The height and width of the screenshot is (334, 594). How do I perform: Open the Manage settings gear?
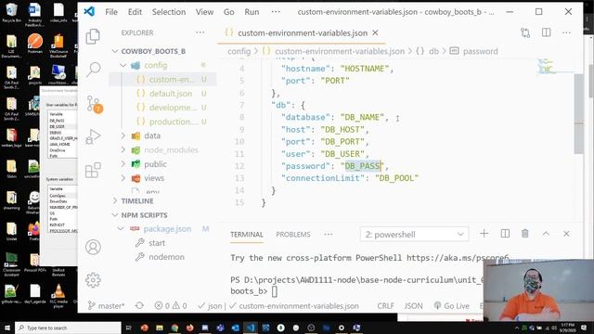[x=93, y=280]
